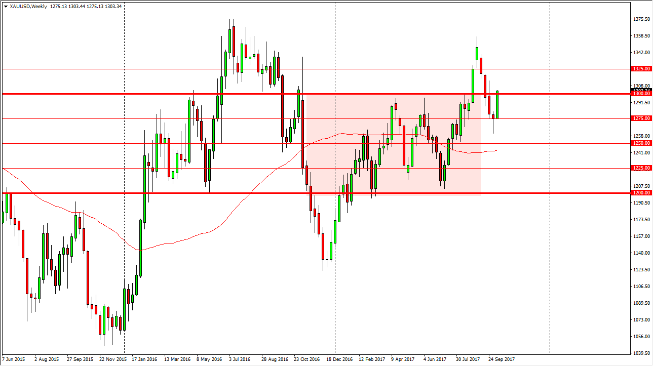This screenshot has width=653, height=366.
Task: Click the 1375.50 price scale value
Action: [x=641, y=19]
